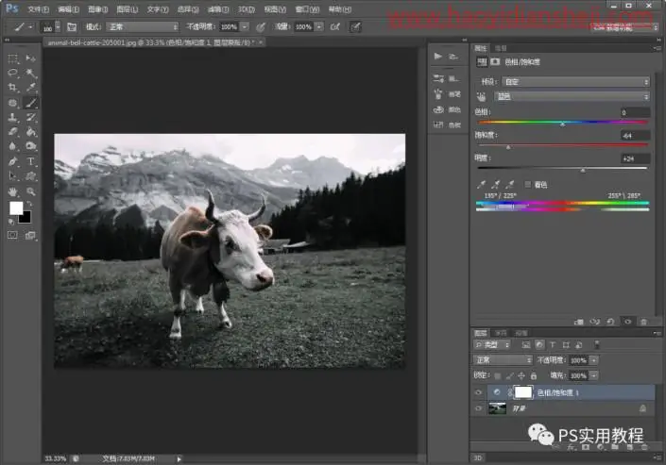Click the reset adjustment icon in the Properties panel
The image size is (666, 465).
pos(610,322)
